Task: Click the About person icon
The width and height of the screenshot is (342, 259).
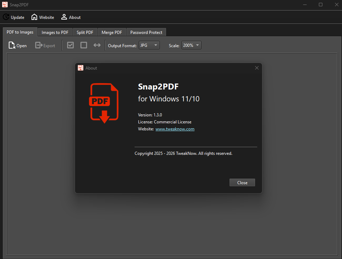Action: point(64,17)
